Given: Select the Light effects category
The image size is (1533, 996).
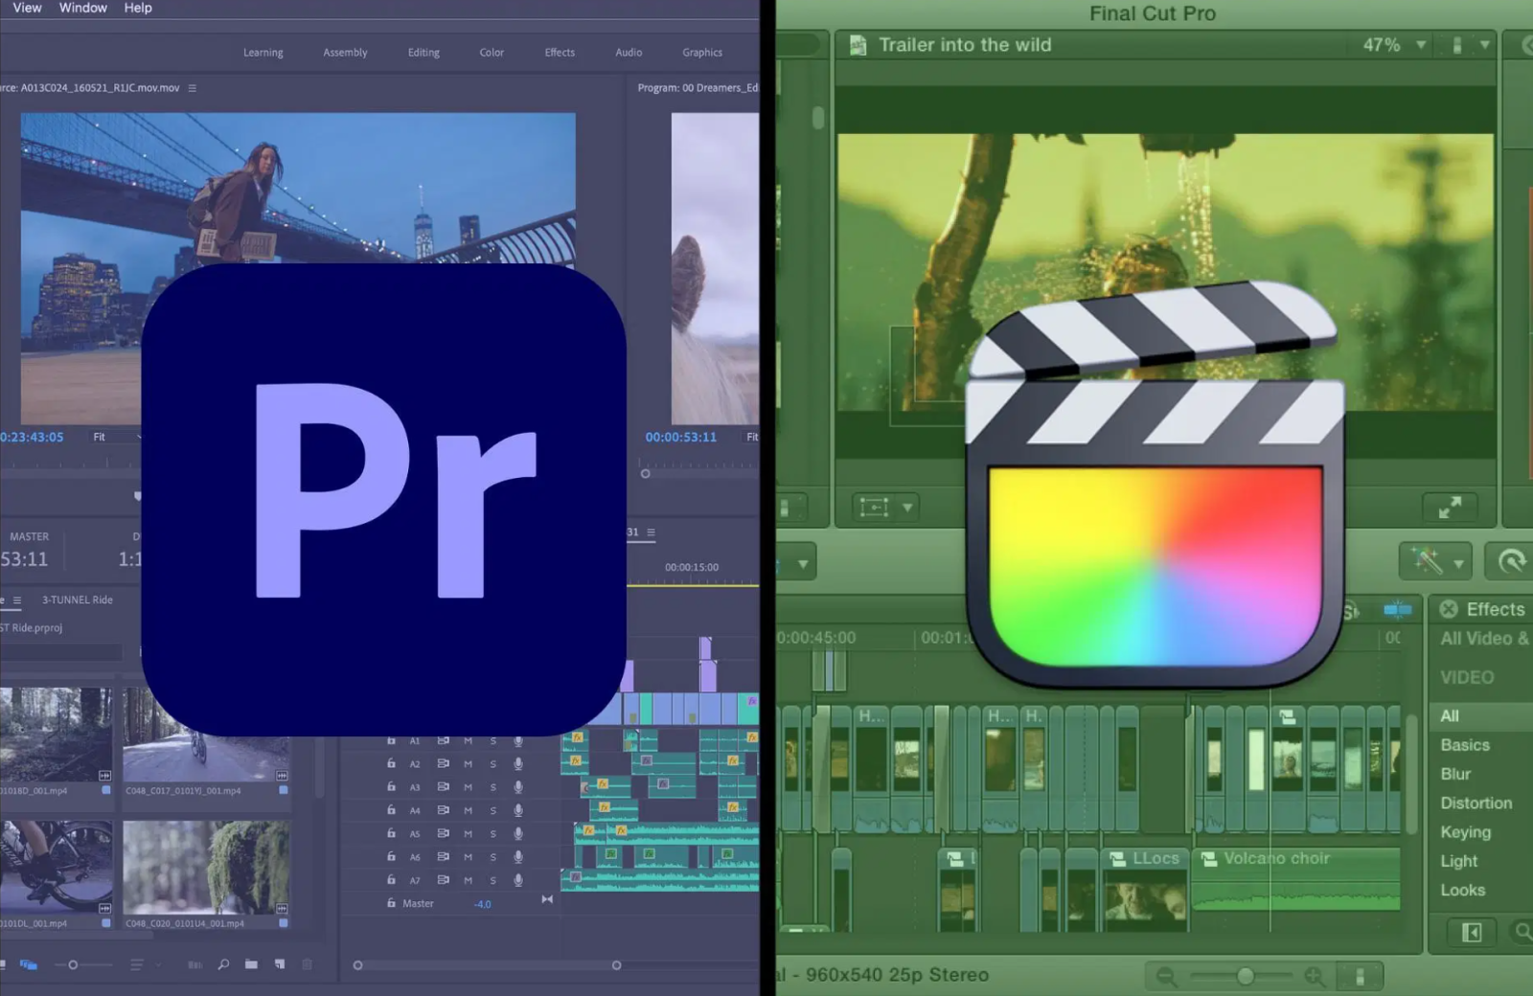Looking at the screenshot, I should pos(1459,861).
